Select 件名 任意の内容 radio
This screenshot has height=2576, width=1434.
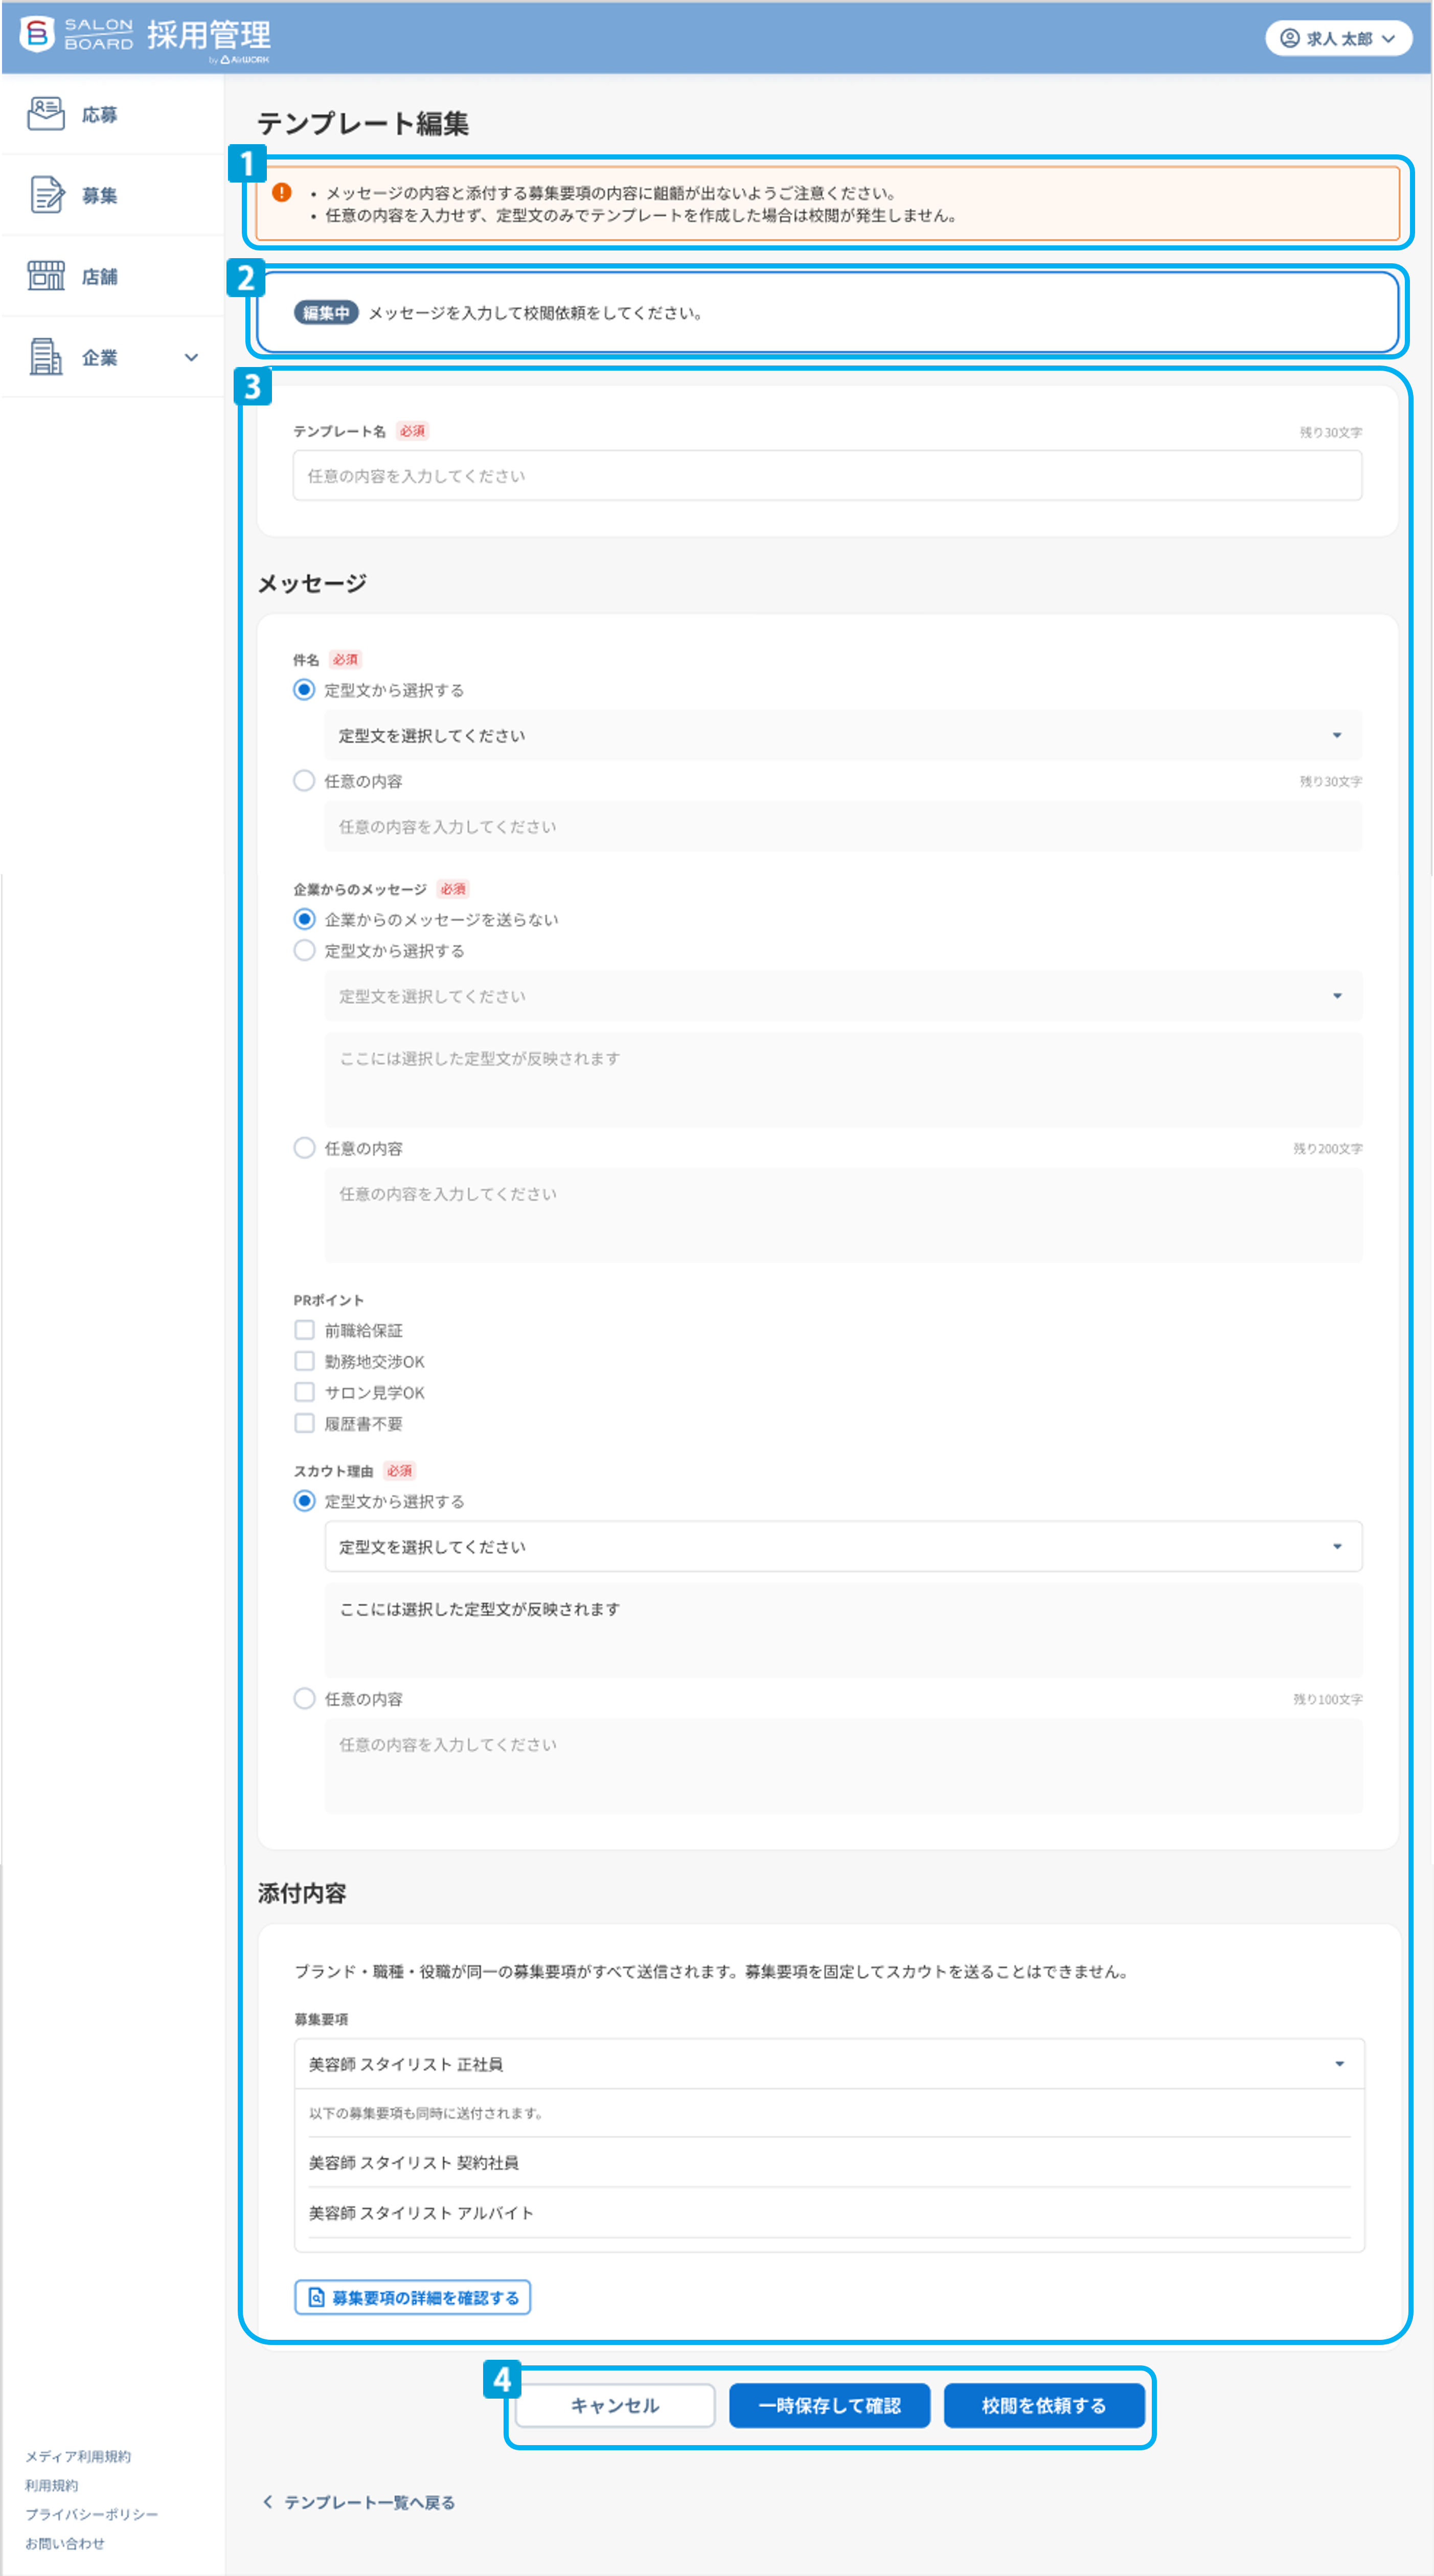coord(304,781)
